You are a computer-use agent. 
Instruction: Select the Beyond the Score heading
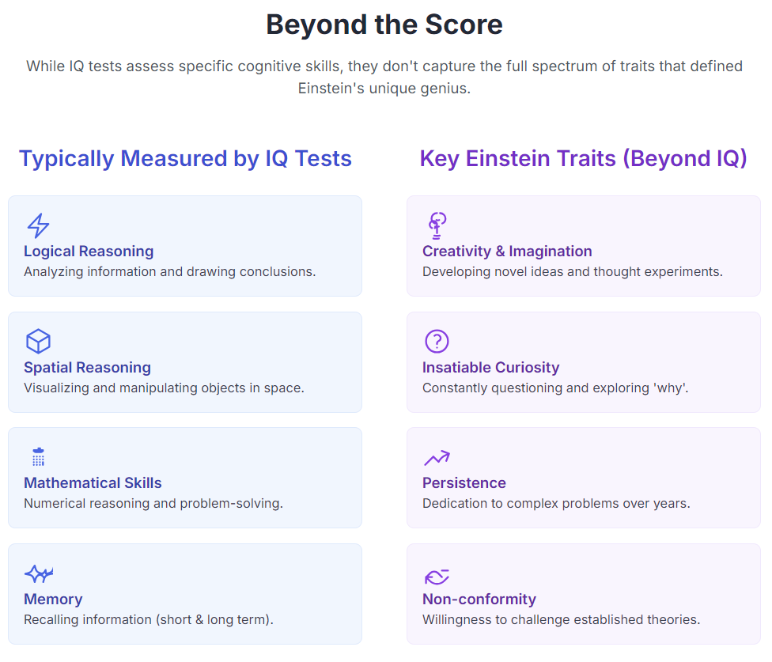coord(384,25)
